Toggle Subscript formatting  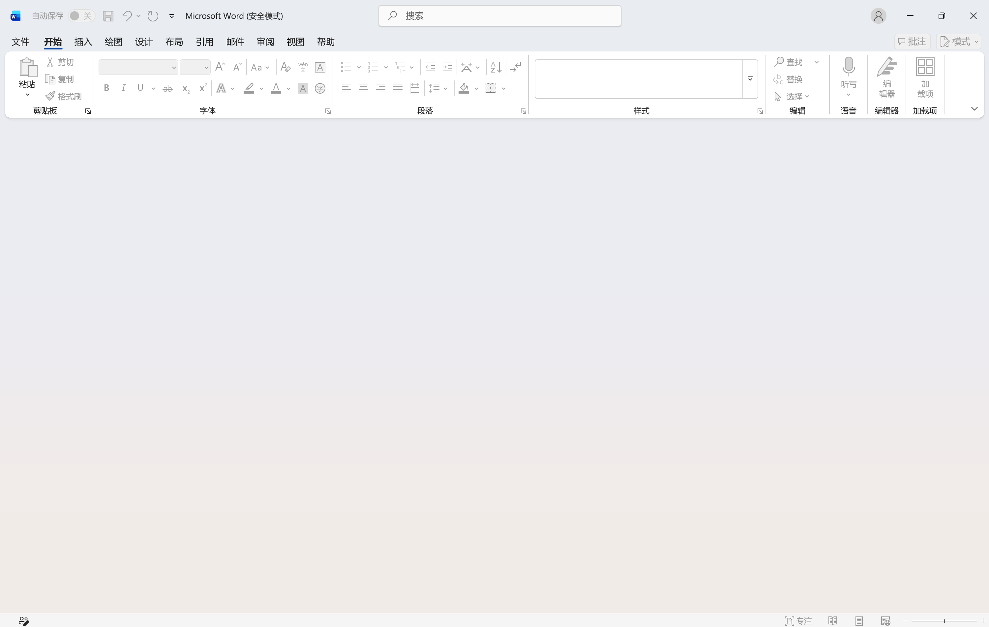click(x=186, y=89)
